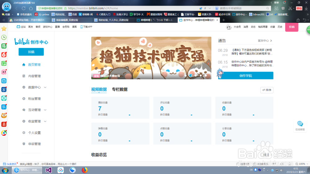This screenshot has height=174, width=310.
Task: Click the blue 家 sidebar icon
Action: (x=4, y=89)
